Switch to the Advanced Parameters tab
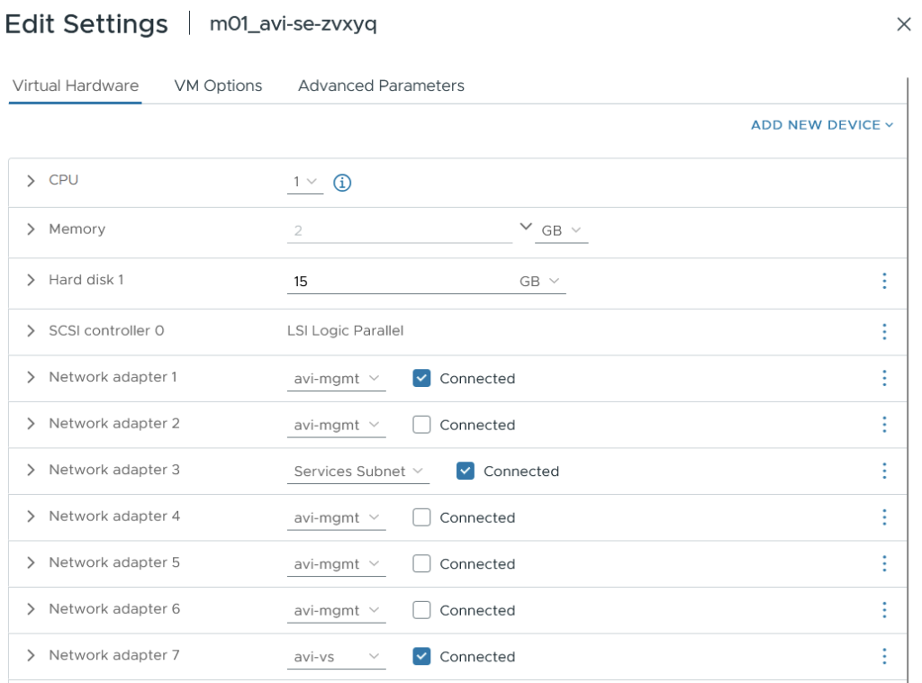 (x=381, y=85)
